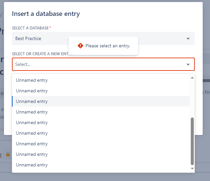The image size is (210, 181).
Task: Click the "Please select an entry." message text
Action: [x=108, y=46]
